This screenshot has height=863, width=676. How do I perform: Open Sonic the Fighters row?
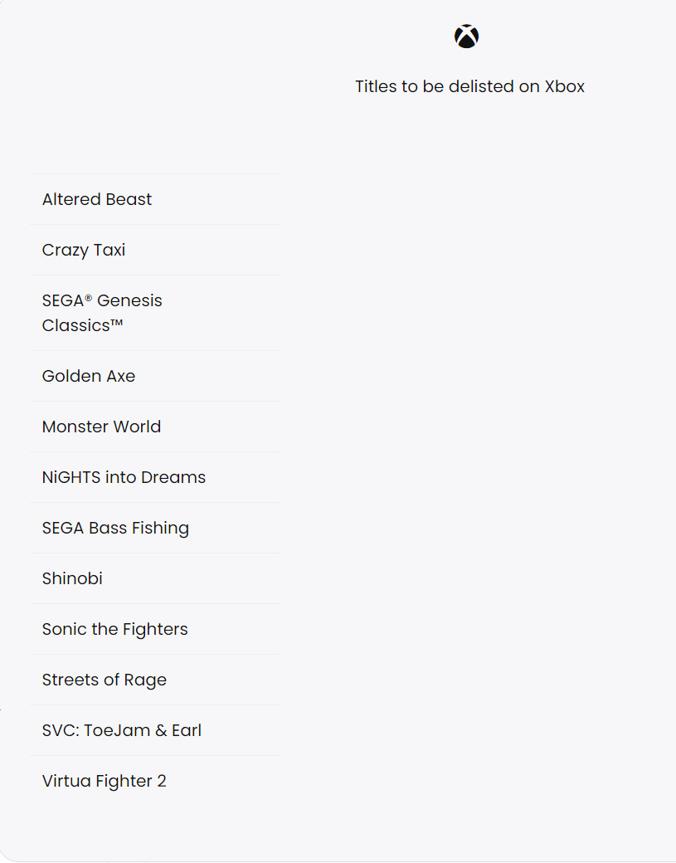[114, 629]
